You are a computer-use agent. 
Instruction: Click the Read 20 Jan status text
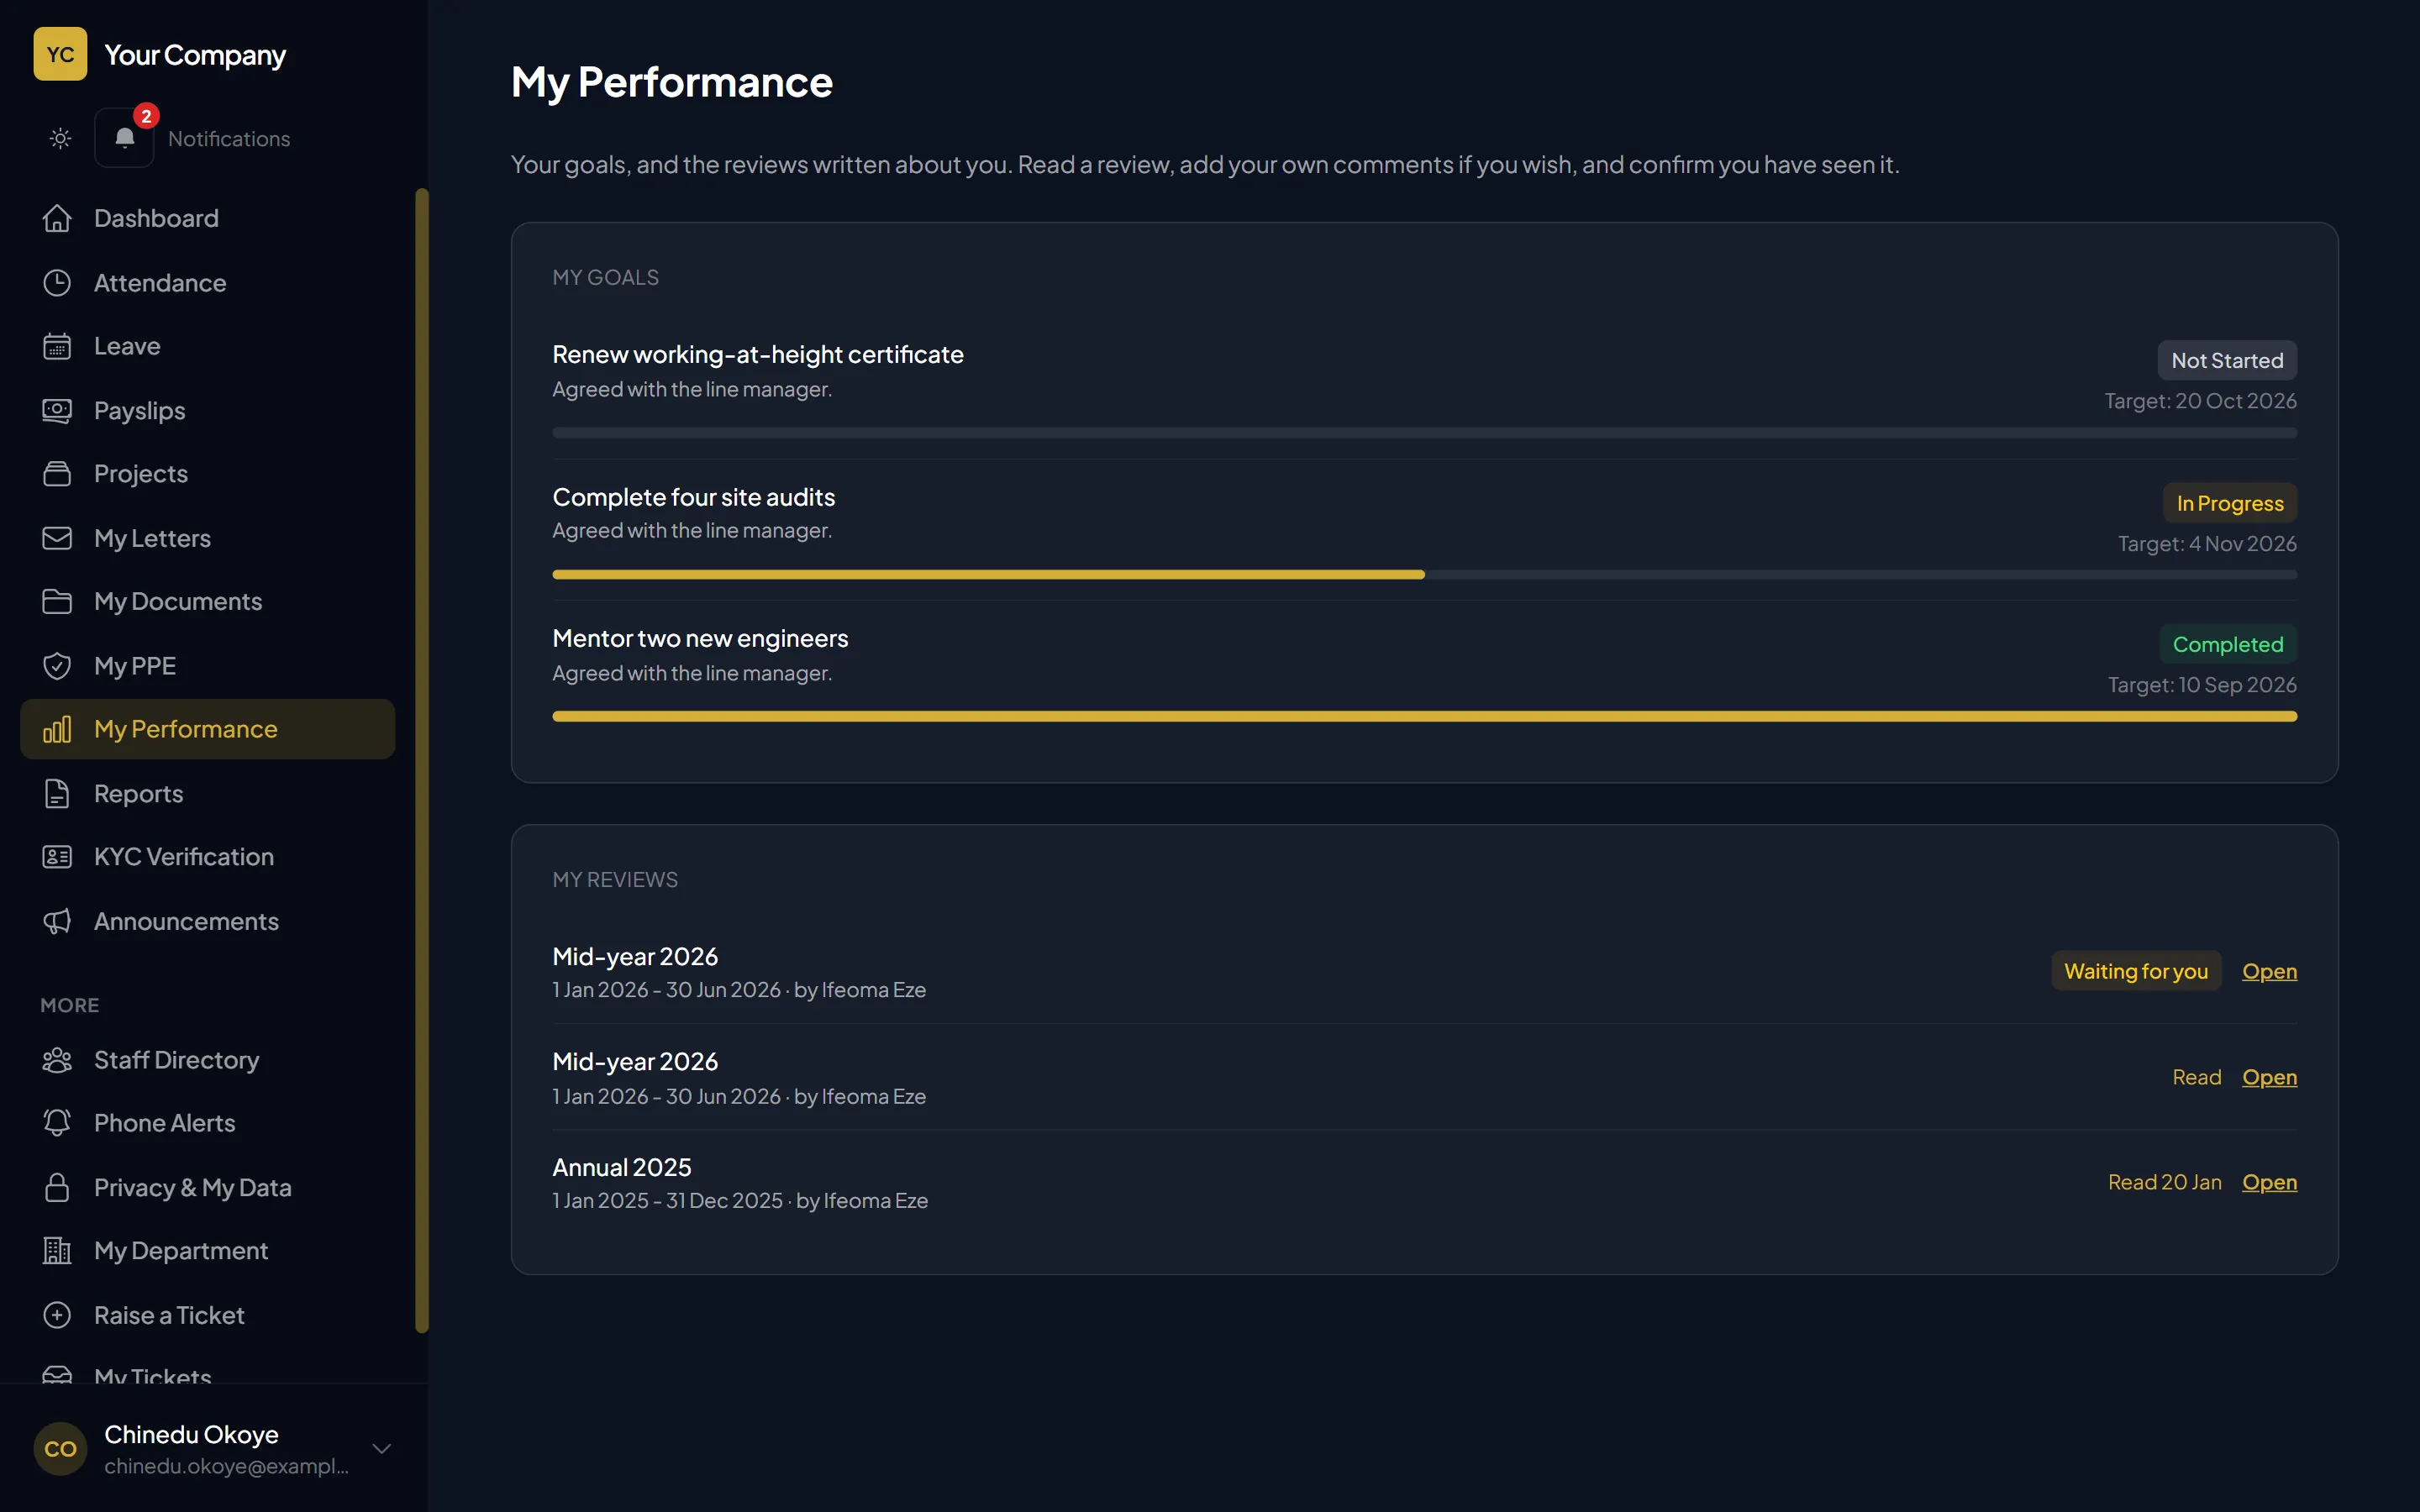2164,1182
